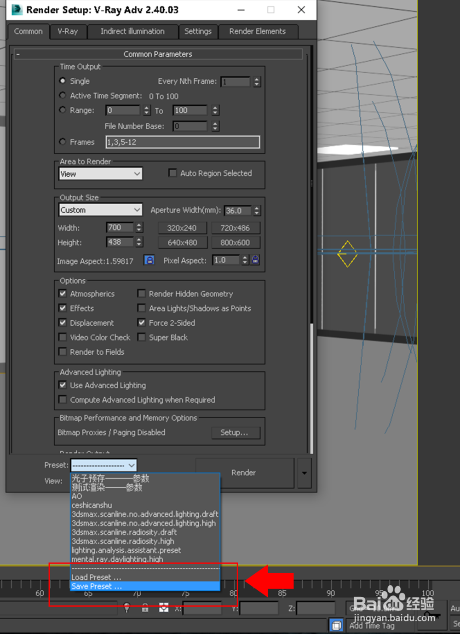Open the Settings tab
Screen dimensions: 460x634
pyautogui.click(x=198, y=31)
